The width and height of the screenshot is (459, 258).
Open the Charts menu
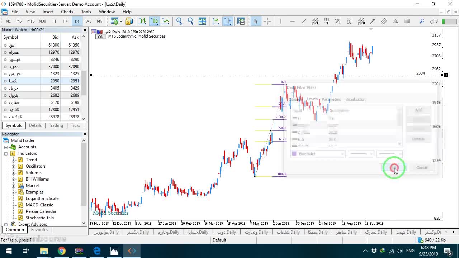tap(67, 12)
